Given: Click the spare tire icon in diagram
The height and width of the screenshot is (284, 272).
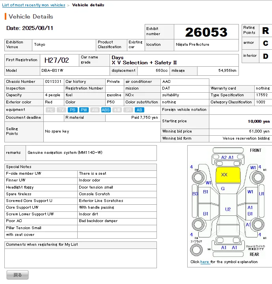Looking at the screenshot, I should (196, 250).
